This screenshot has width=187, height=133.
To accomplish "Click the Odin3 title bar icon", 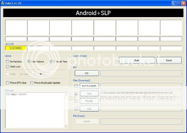I will point(2,3).
